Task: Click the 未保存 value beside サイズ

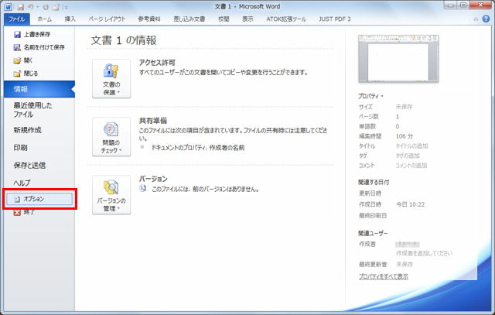Action: [x=404, y=107]
